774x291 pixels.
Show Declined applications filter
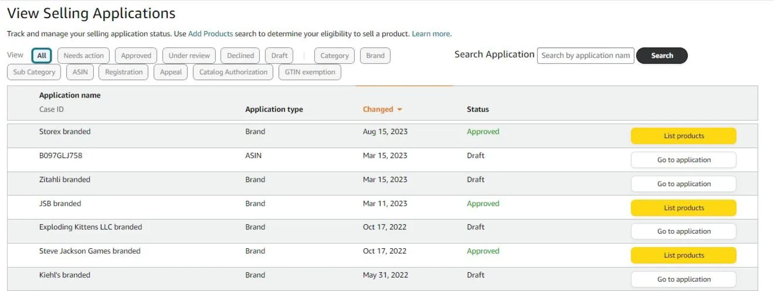[240, 56]
